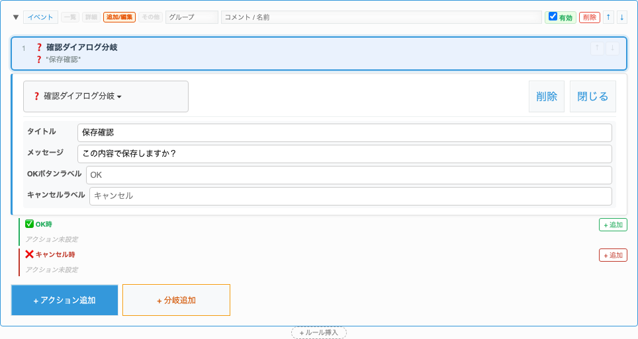
Task: Collapse the rule with the triangle toggle
Action: pos(16,17)
